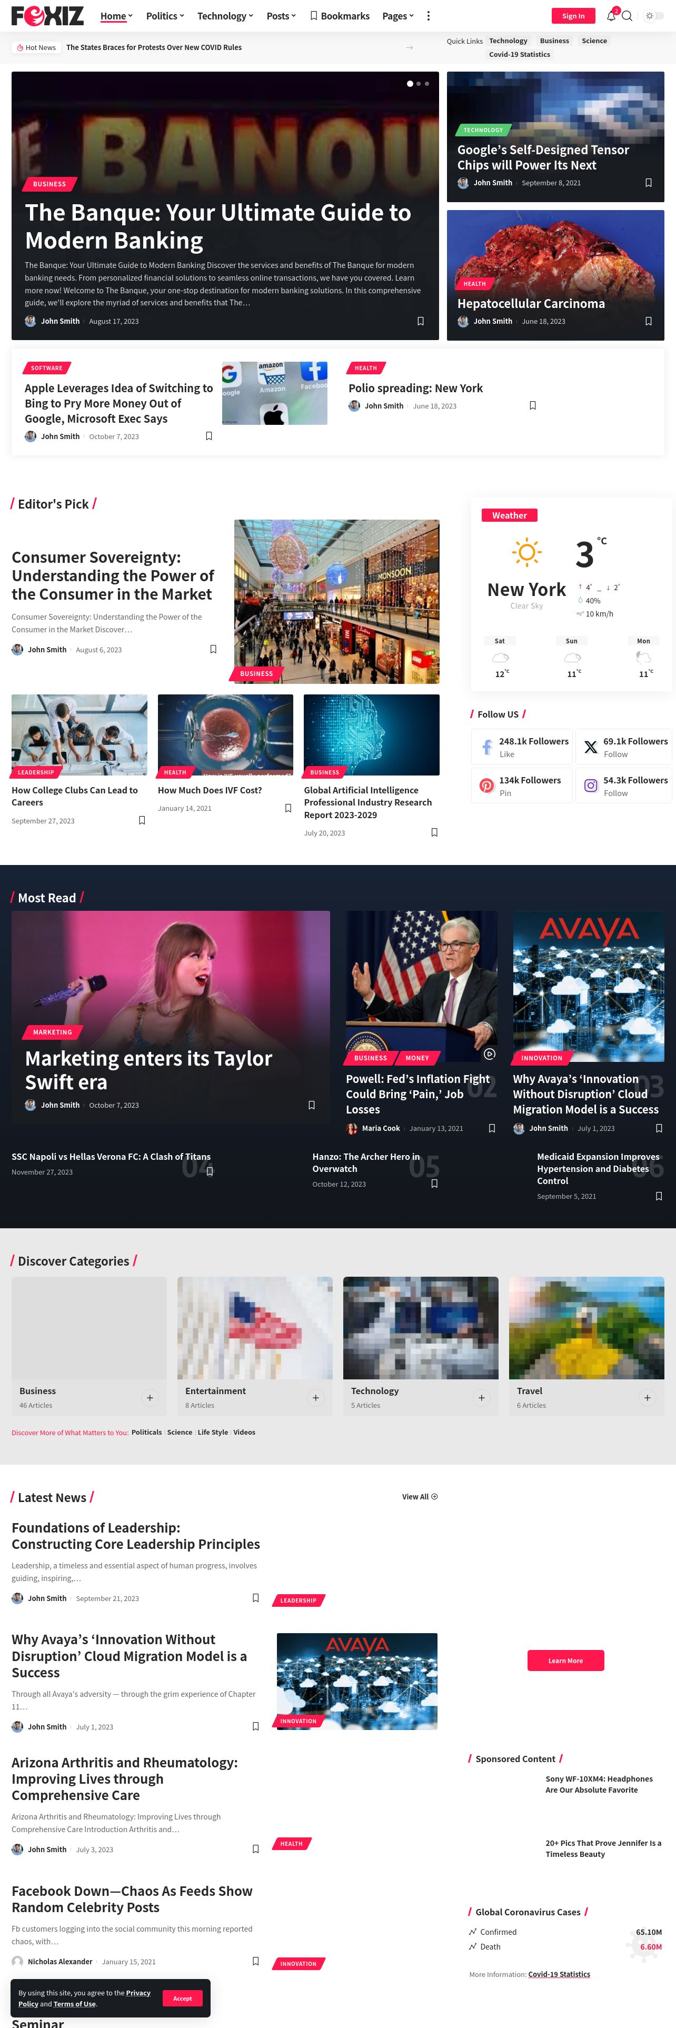Image resolution: width=676 pixels, height=2028 pixels.
Task: Bookmark How Much Does IVF Cost
Action: 288,808
